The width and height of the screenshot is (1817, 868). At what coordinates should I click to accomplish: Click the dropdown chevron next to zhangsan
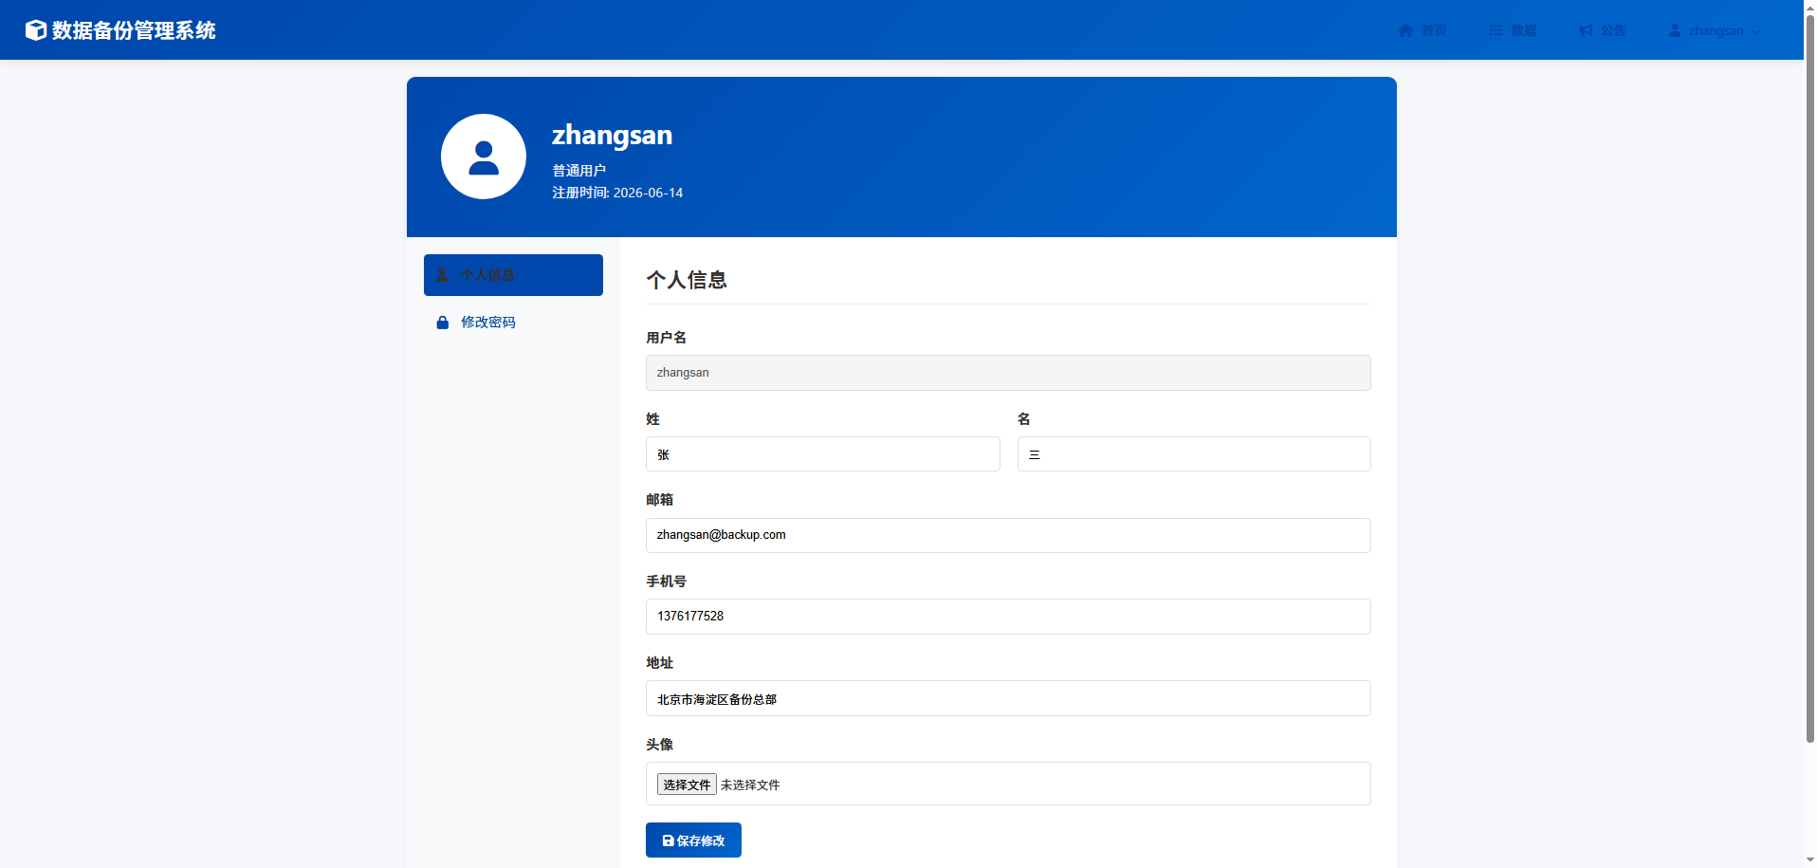point(1755,31)
